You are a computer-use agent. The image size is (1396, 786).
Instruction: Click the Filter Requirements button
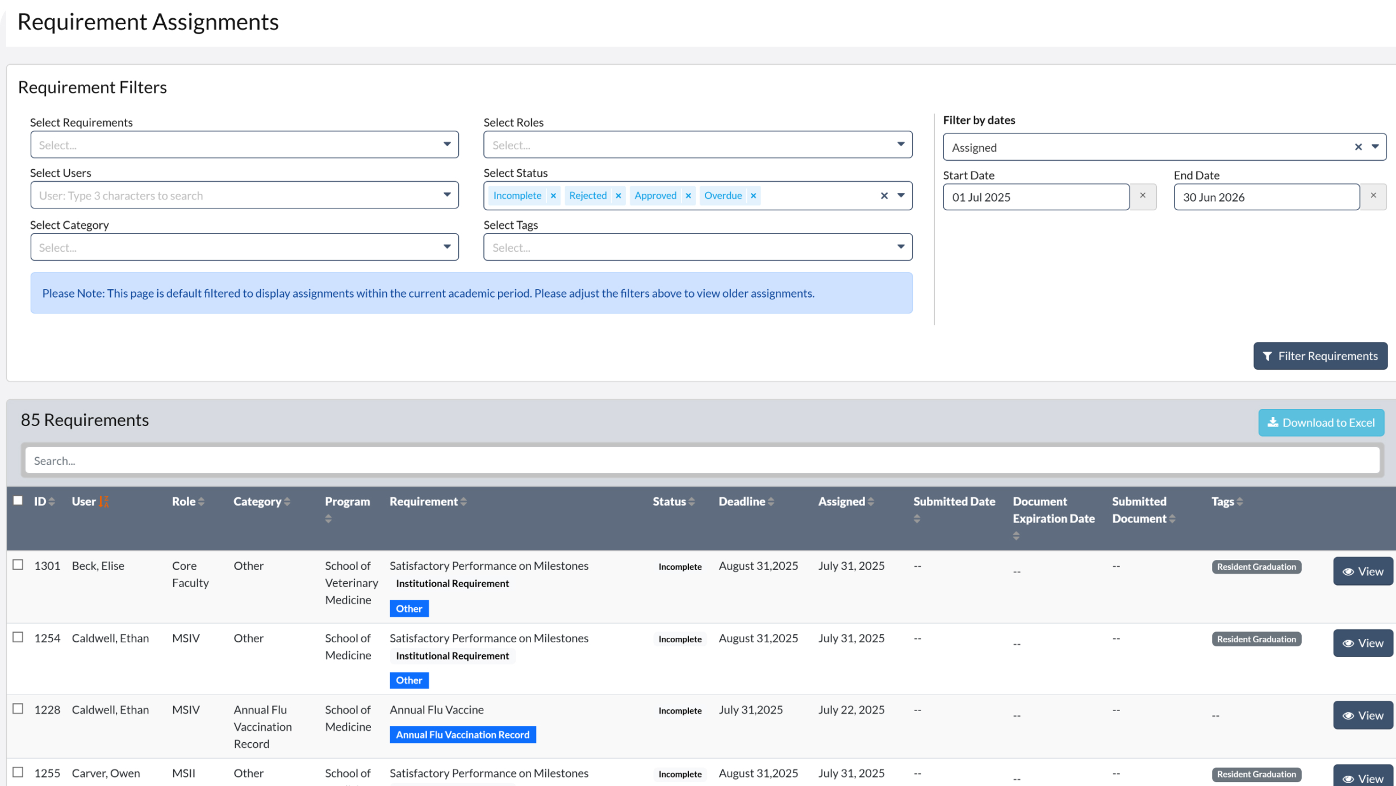pos(1320,356)
